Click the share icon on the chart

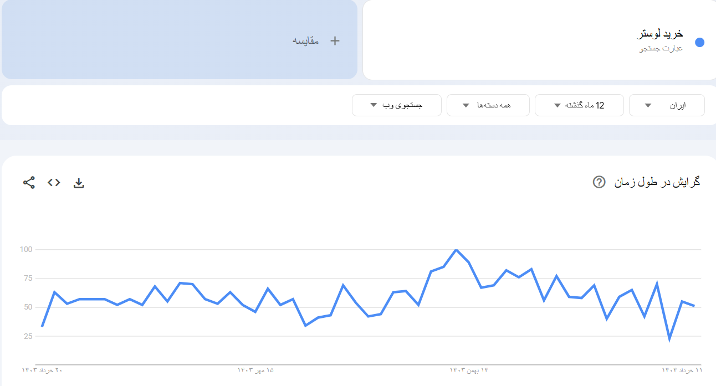(x=29, y=183)
